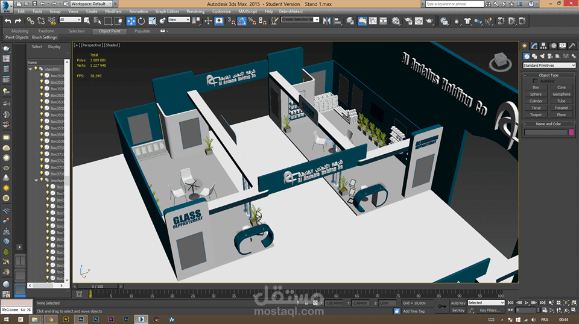Viewport: 579px width, 324px height.
Task: Click the Bind to Space Warp icon
Action: 52,21
